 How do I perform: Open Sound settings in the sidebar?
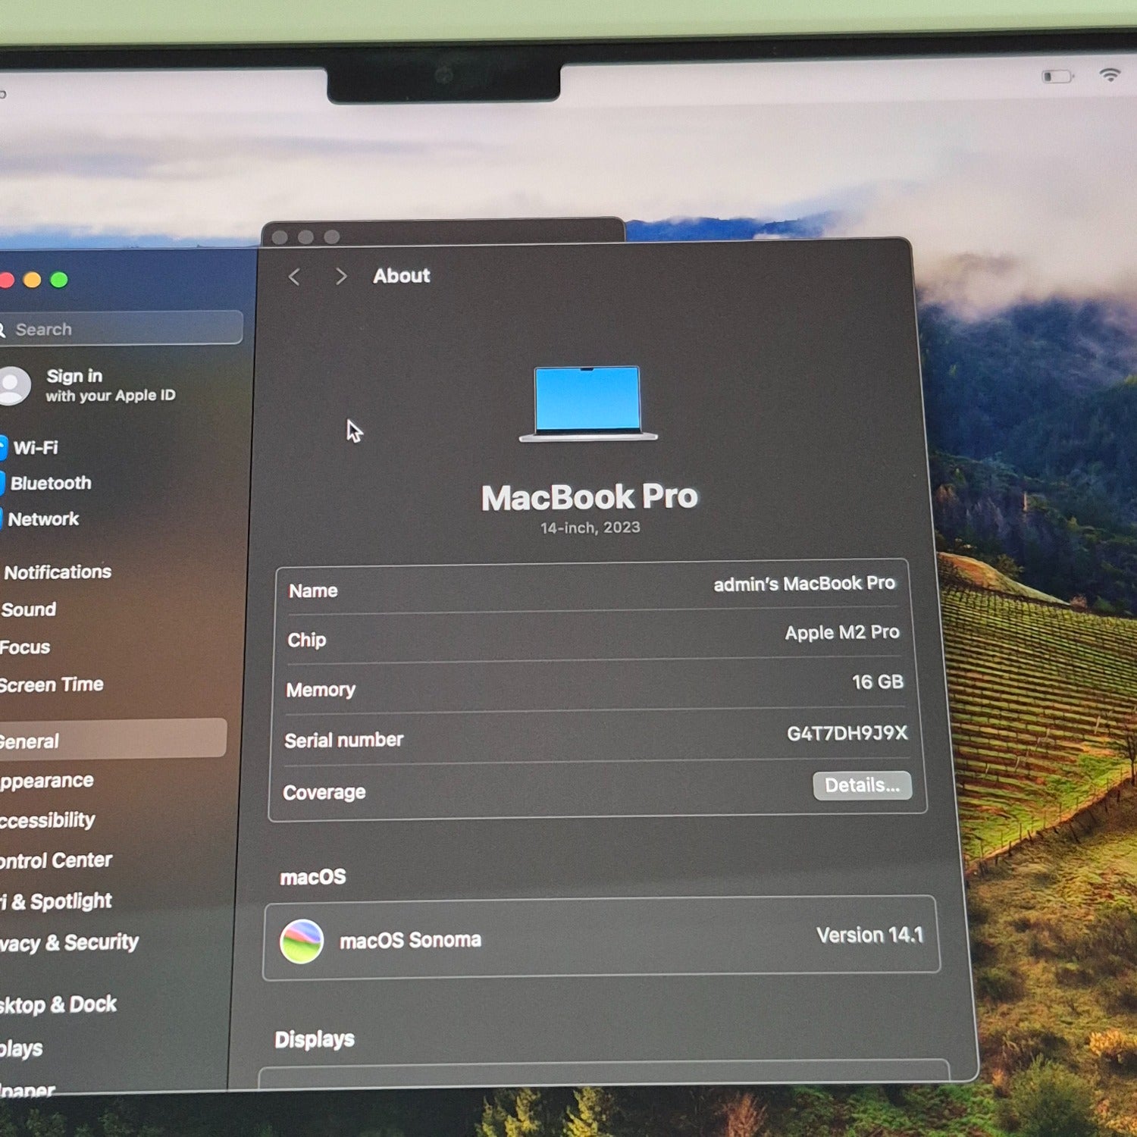point(29,609)
